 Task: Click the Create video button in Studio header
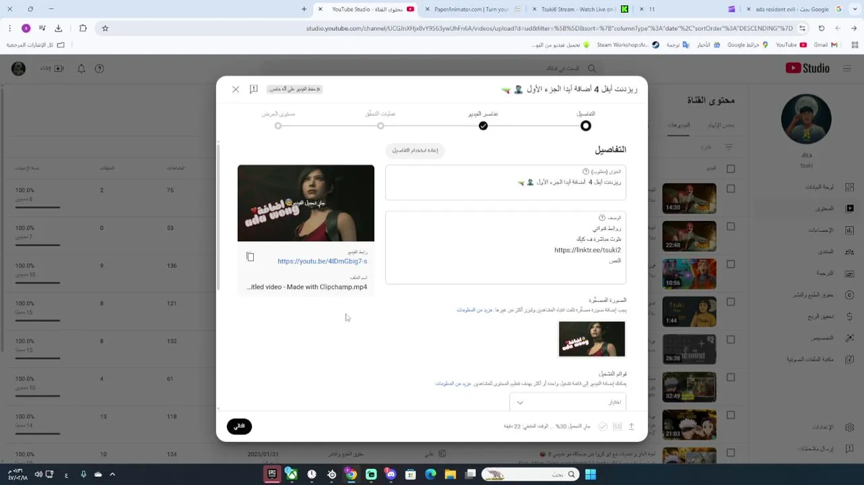coord(52,69)
